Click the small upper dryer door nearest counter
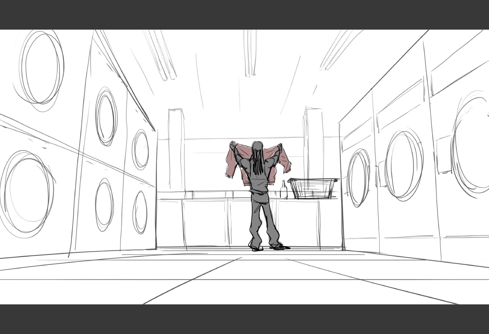 [141, 150]
